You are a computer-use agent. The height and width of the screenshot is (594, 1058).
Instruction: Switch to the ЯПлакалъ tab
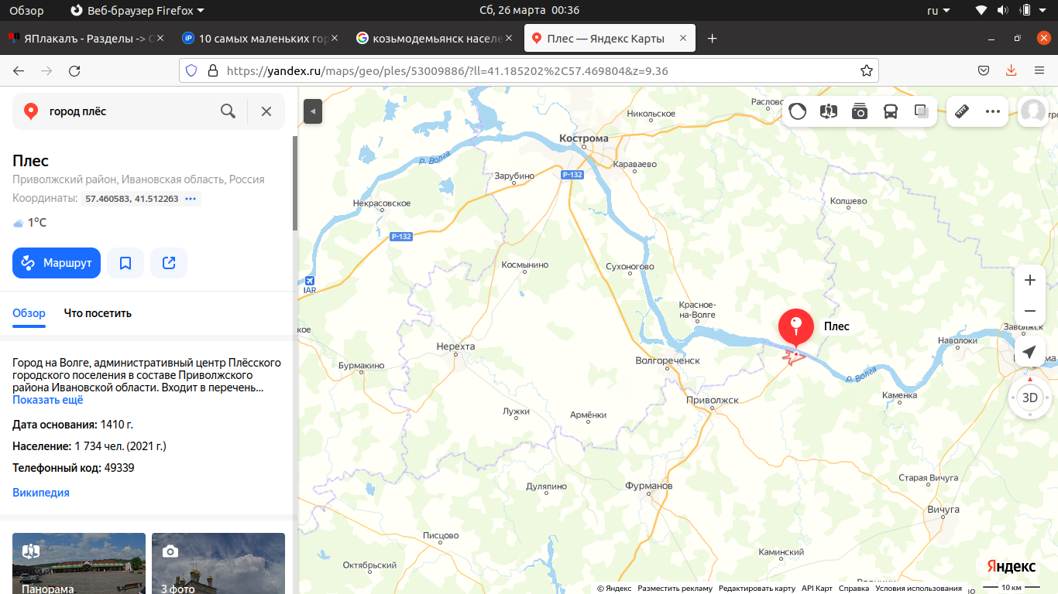86,39
